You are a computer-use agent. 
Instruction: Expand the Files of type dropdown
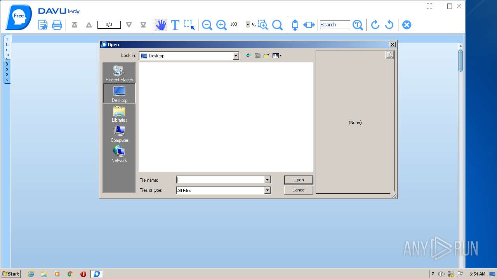pyautogui.click(x=267, y=190)
